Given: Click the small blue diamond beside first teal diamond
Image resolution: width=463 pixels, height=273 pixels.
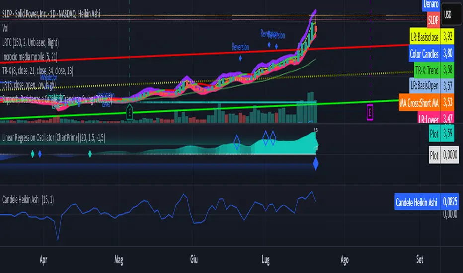Looking at the screenshot, I should [40, 154].
